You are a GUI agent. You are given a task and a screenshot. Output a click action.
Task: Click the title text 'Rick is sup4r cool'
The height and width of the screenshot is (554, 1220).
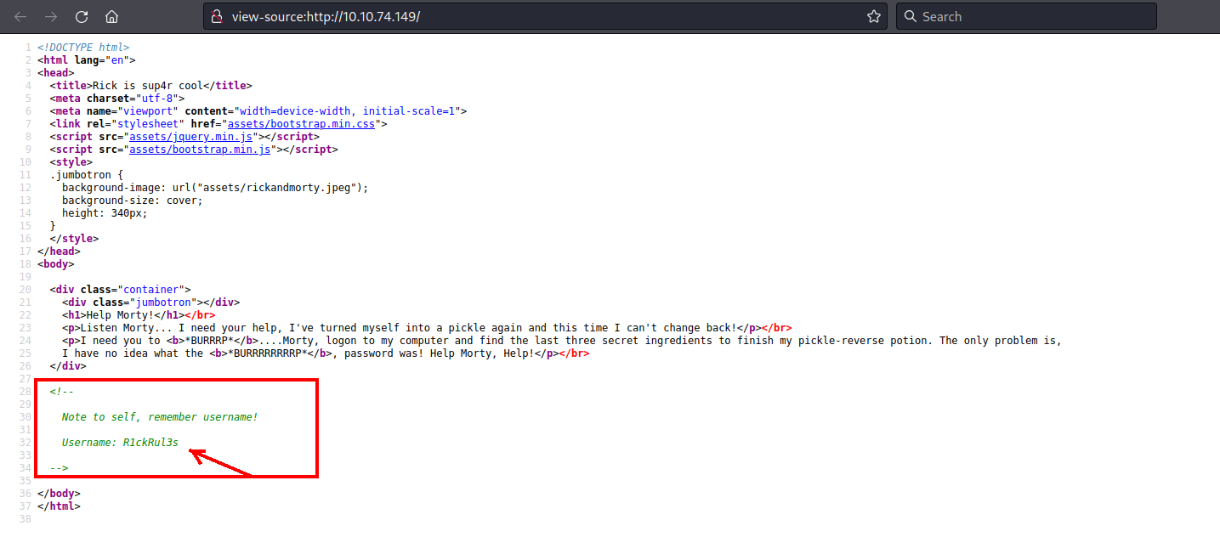coord(148,86)
